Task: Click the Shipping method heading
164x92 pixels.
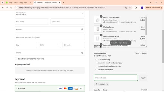Action: tap(22, 64)
